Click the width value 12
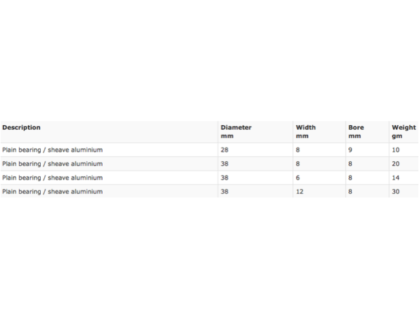Image resolution: width=419 pixels, height=317 pixels. point(299,192)
